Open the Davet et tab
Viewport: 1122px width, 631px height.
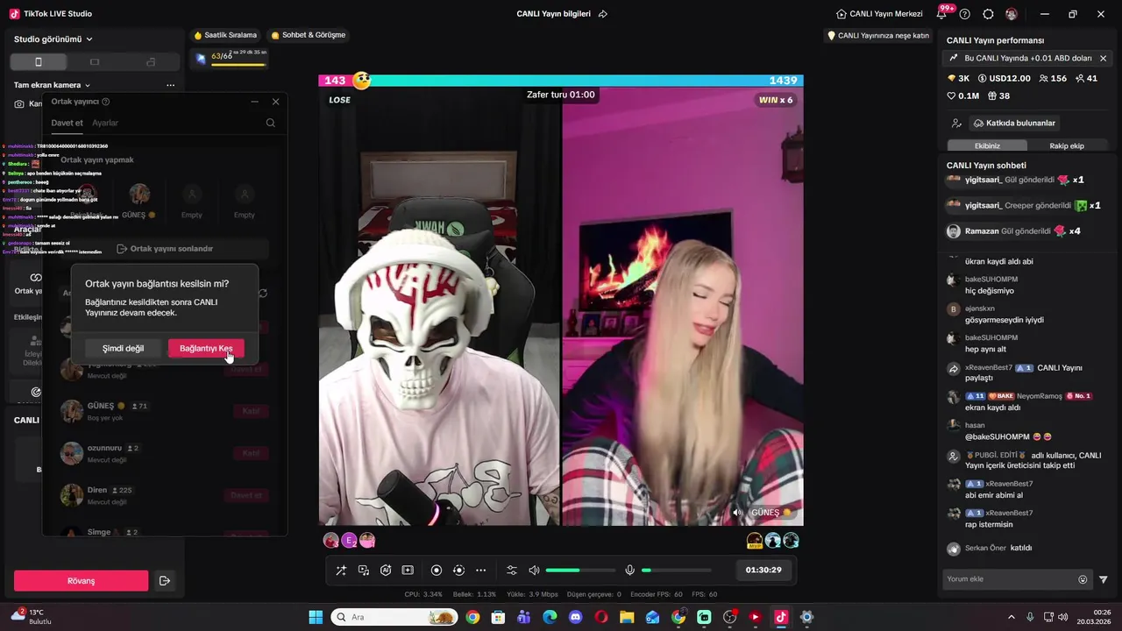coord(67,123)
